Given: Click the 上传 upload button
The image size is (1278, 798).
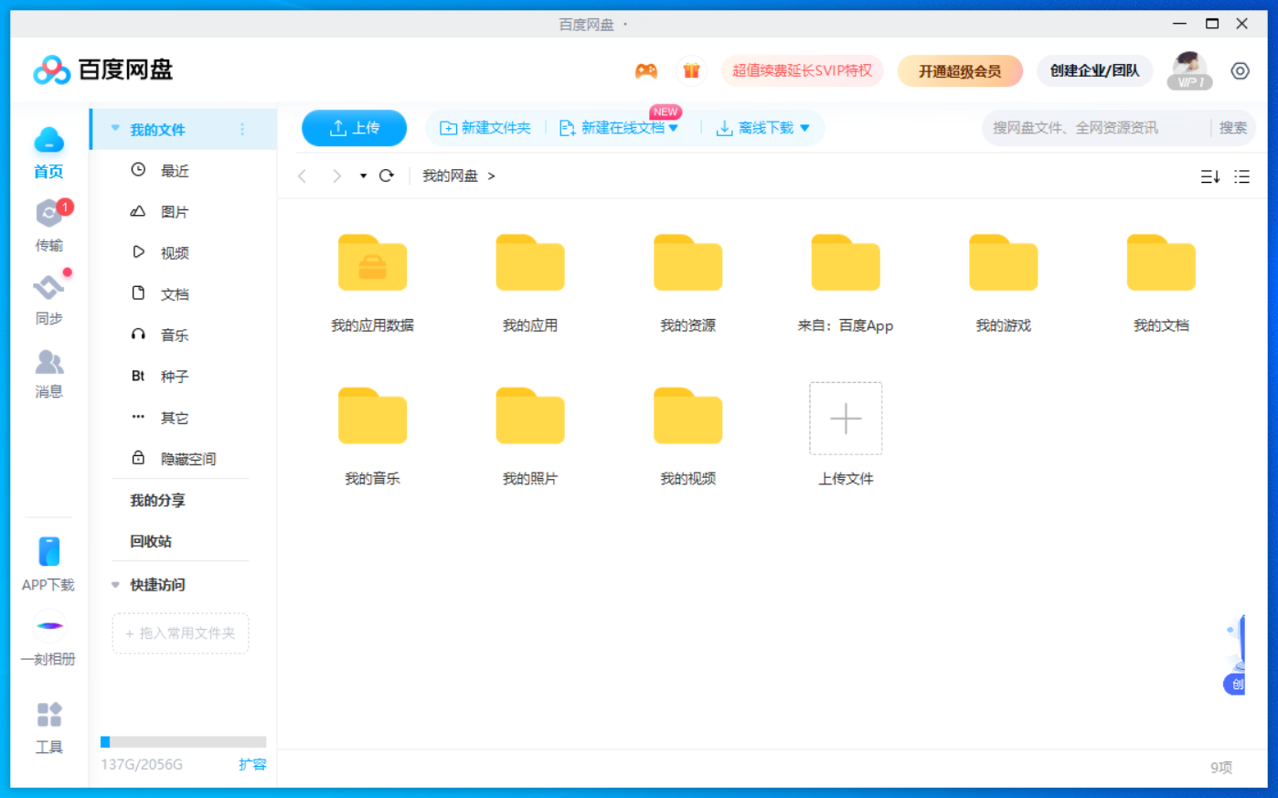Looking at the screenshot, I should (x=354, y=128).
